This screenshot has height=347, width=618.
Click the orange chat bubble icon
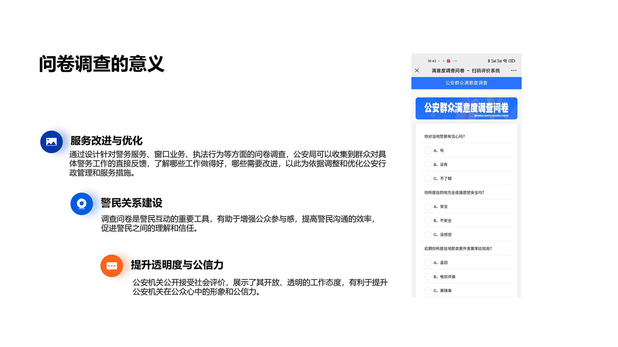112,266
